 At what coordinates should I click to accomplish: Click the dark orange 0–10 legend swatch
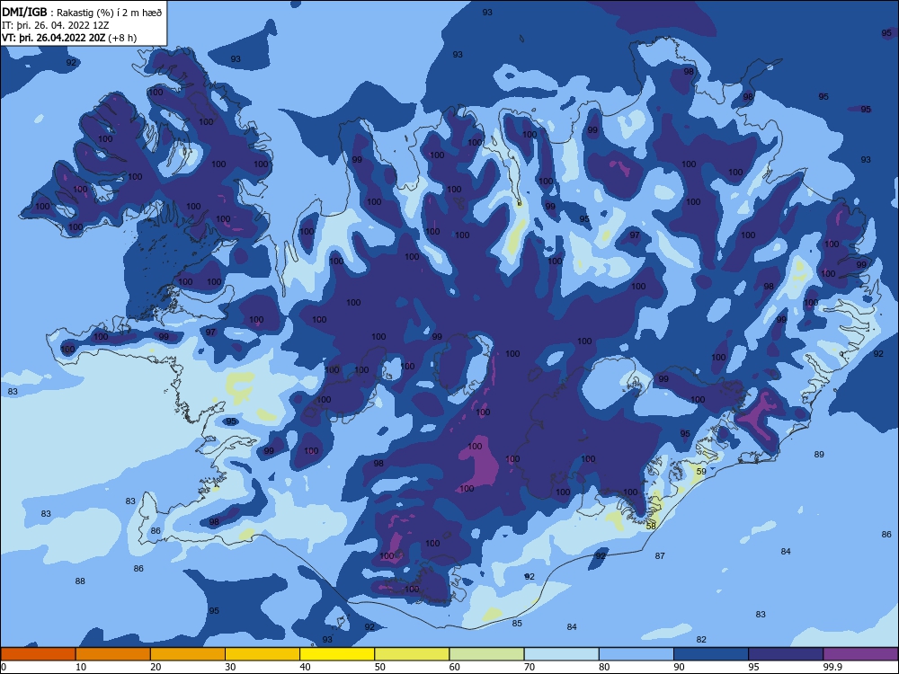pos(38,654)
